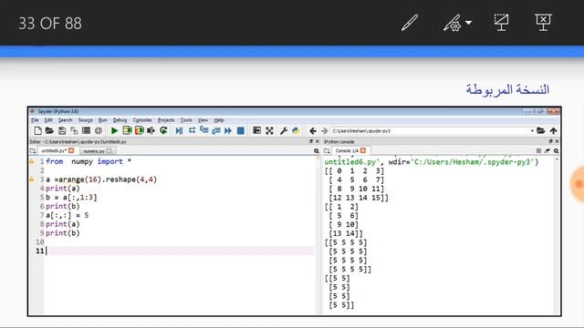
Task: Expand the dropdown arrow beside pointer settings
Action: 469,23
